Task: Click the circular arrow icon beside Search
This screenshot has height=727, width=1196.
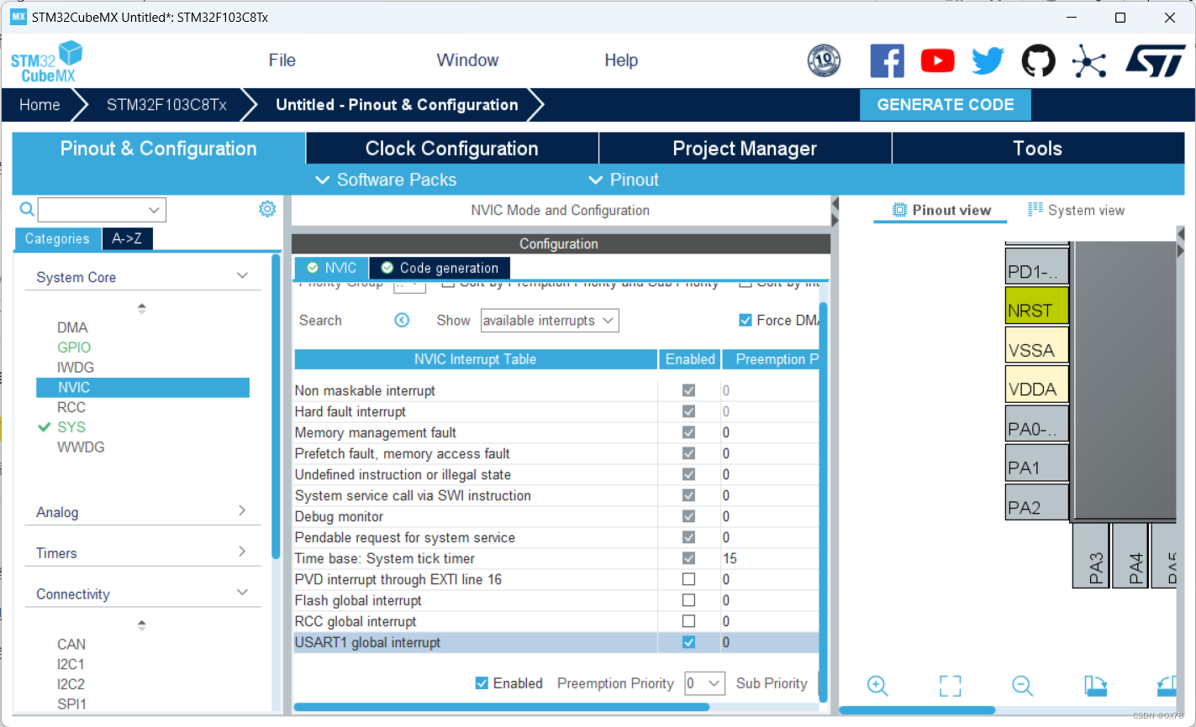Action: 402,320
